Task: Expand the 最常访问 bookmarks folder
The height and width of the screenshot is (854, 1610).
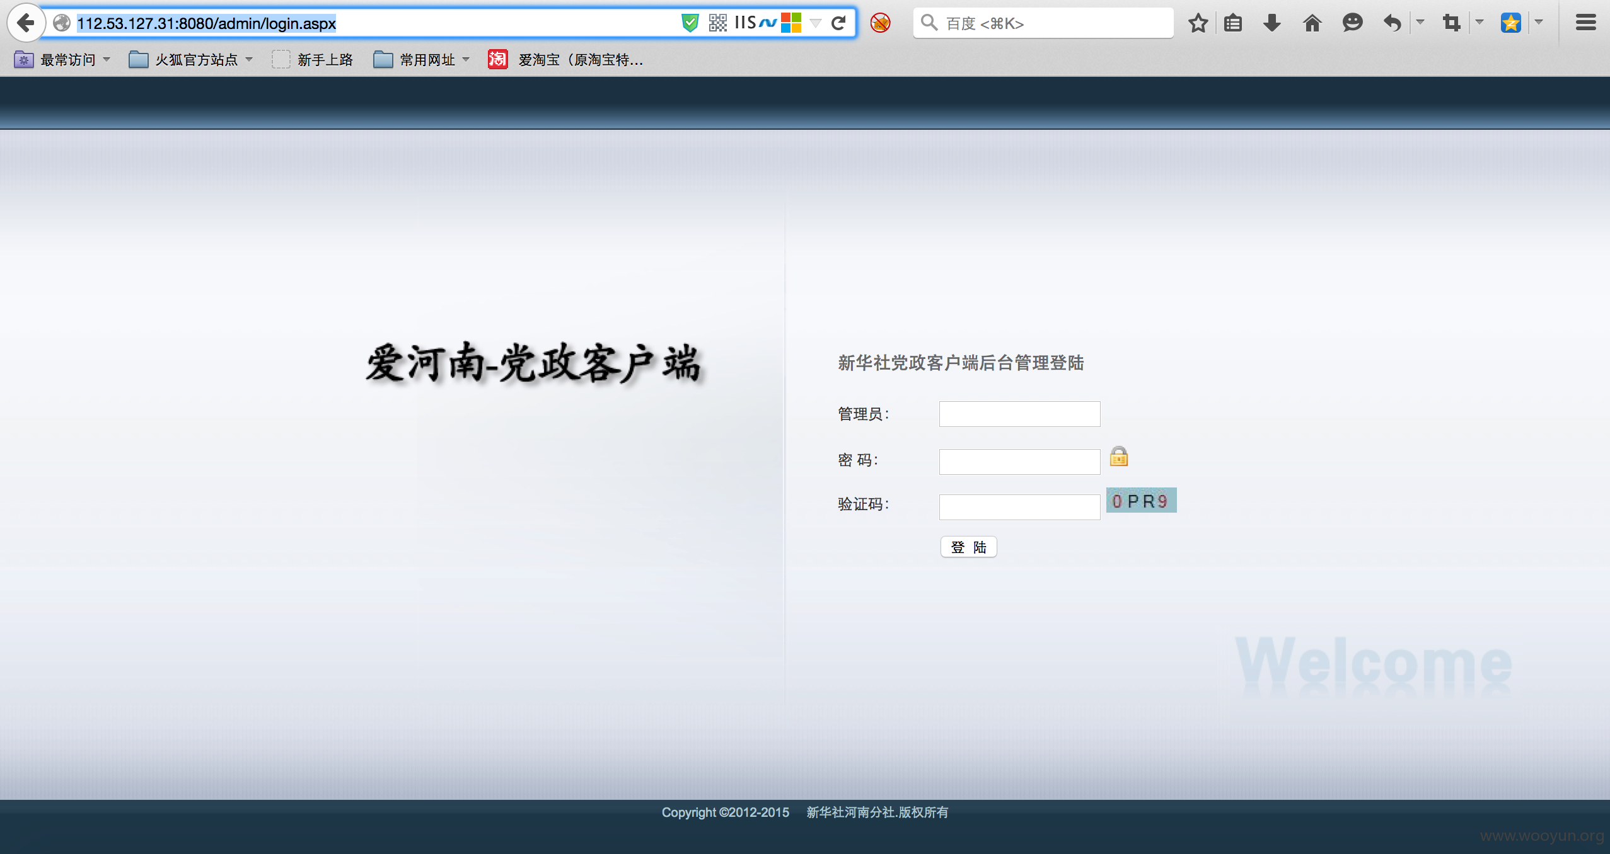Action: click(62, 60)
